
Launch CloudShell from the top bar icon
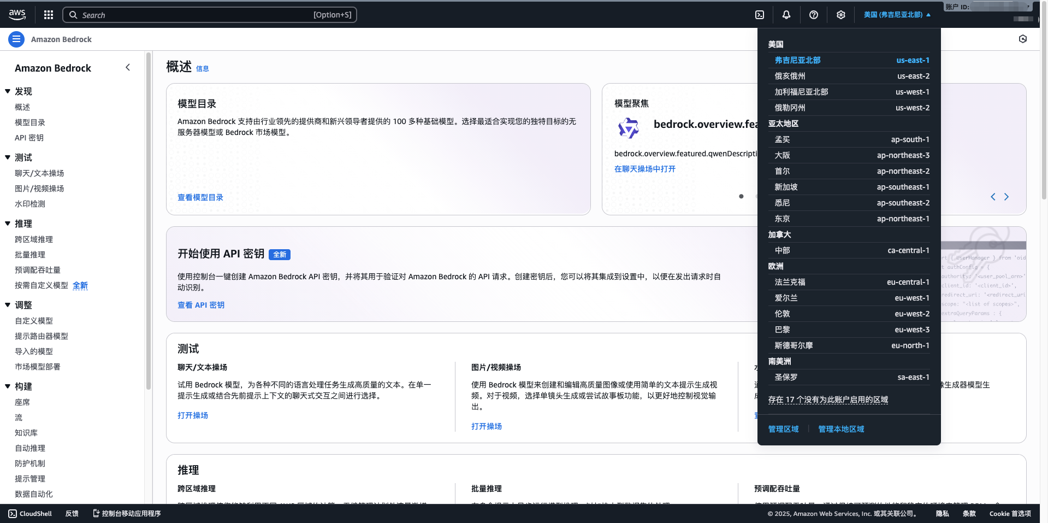click(759, 15)
